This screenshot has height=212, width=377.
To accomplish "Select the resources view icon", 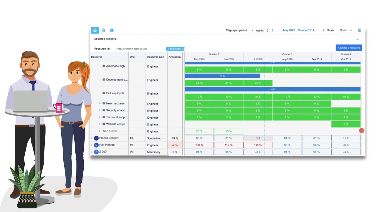I will (95, 30).
